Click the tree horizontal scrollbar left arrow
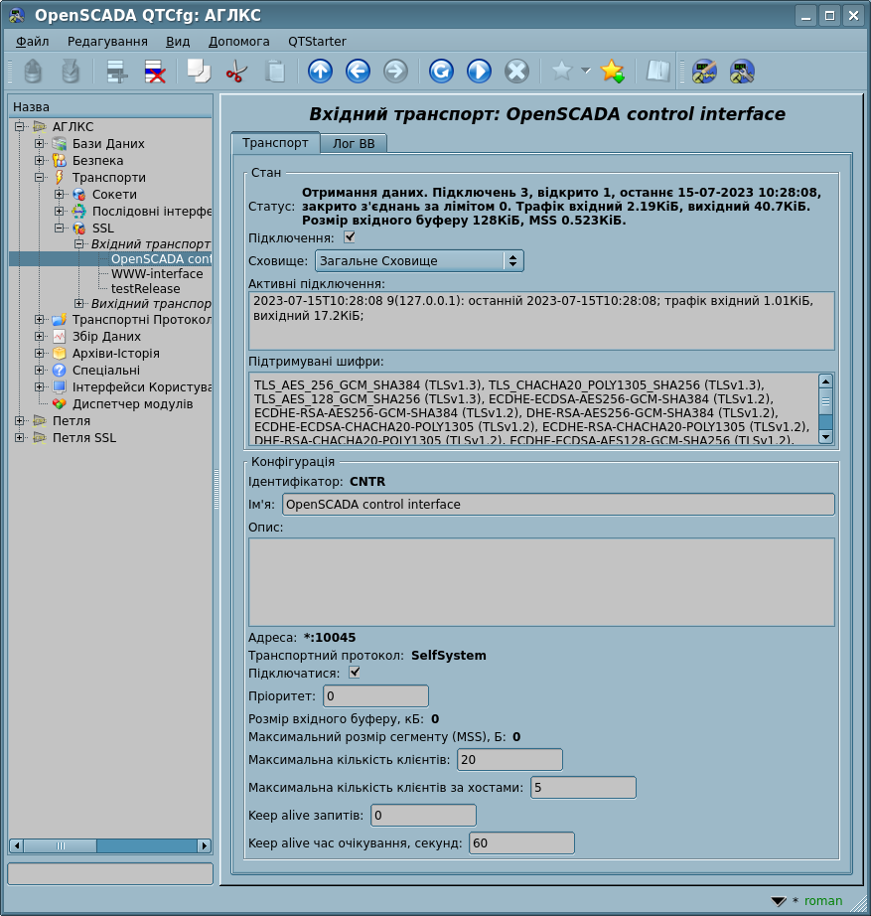 (16, 845)
